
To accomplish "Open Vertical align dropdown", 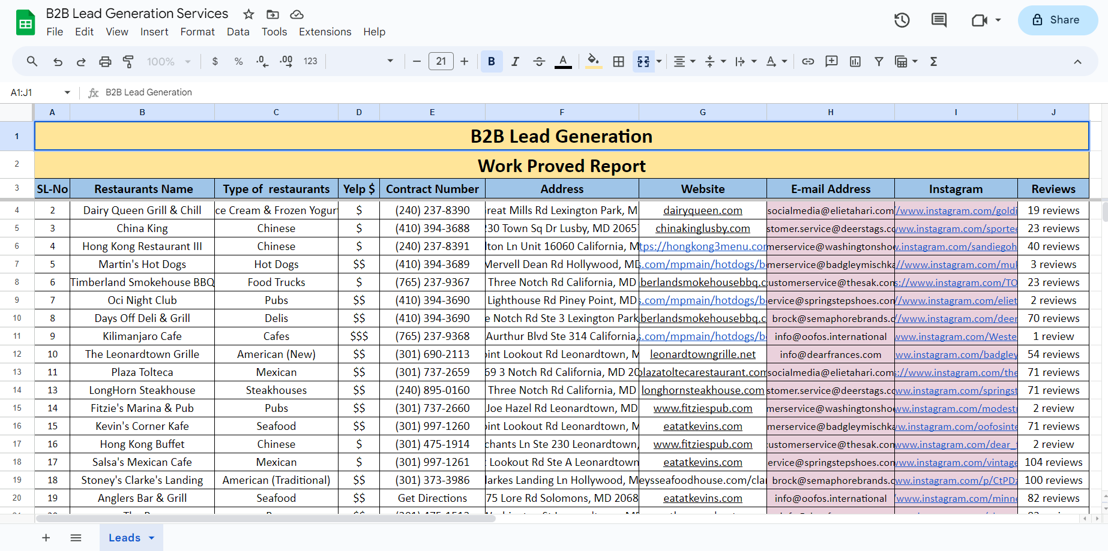I will pyautogui.click(x=715, y=61).
